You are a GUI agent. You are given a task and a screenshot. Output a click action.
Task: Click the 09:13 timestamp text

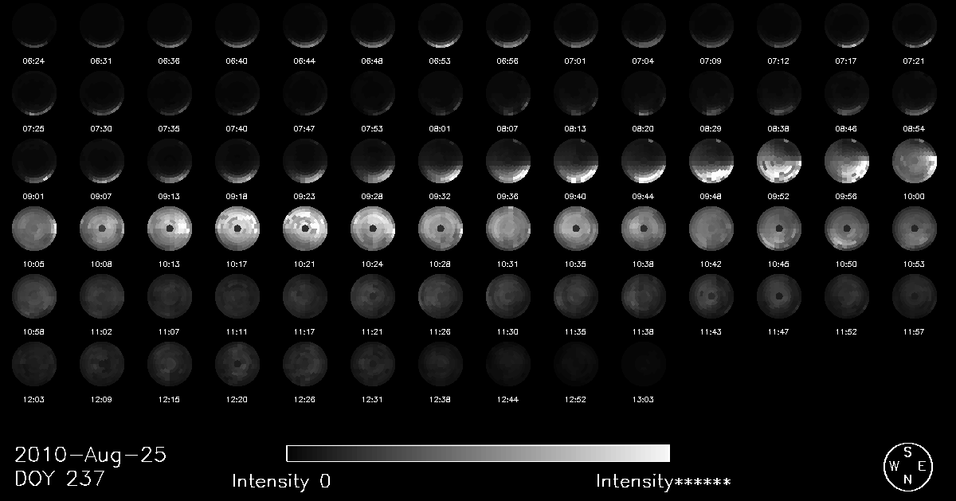[169, 196]
